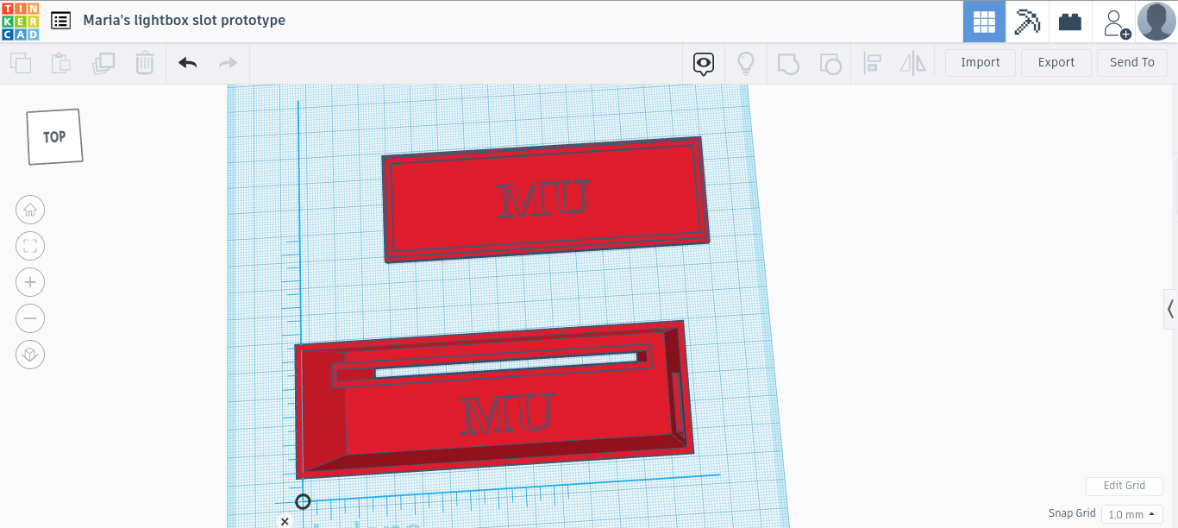Zoom out with the minus button
The width and height of the screenshot is (1178, 528).
pyautogui.click(x=30, y=318)
